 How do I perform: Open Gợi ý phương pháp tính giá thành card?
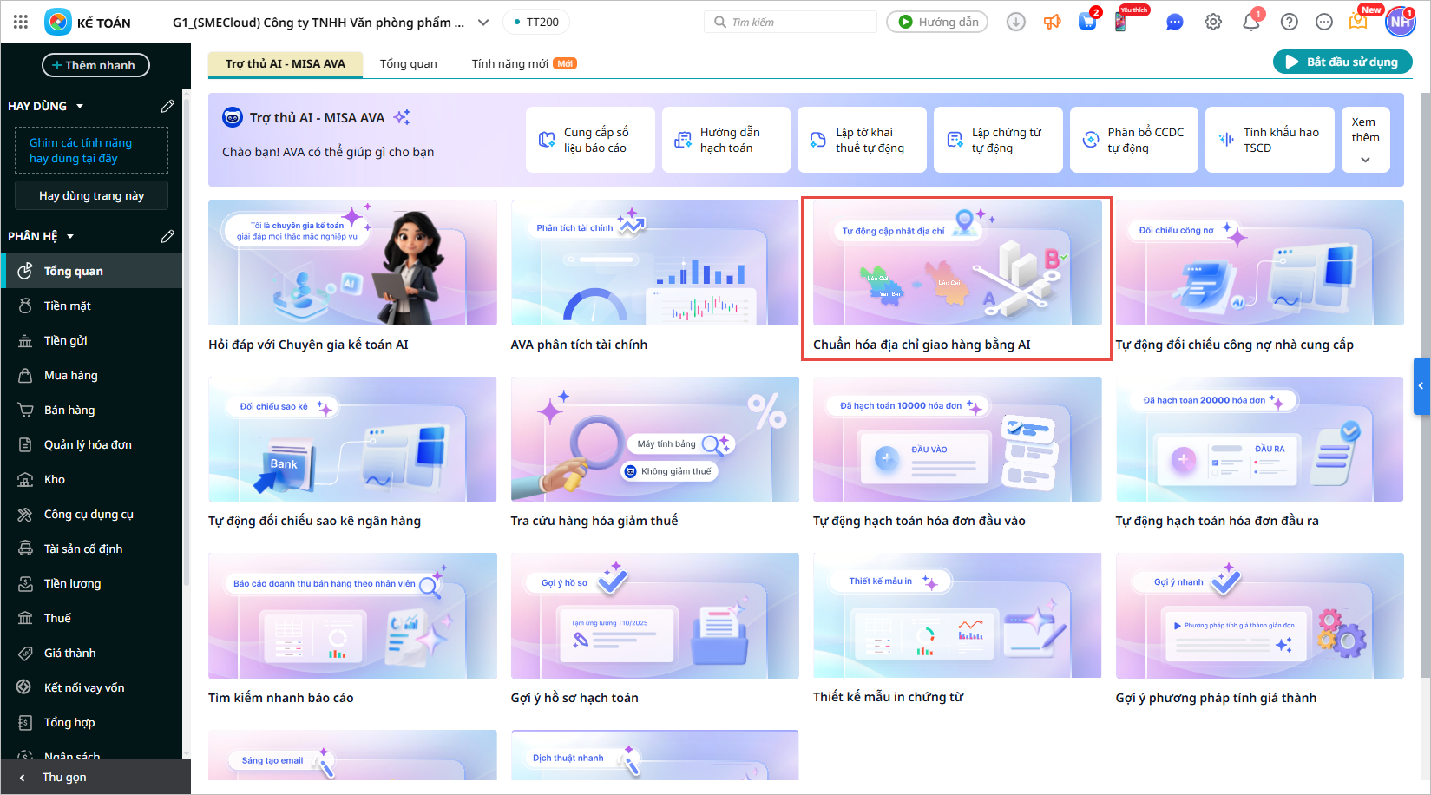coord(1259,629)
